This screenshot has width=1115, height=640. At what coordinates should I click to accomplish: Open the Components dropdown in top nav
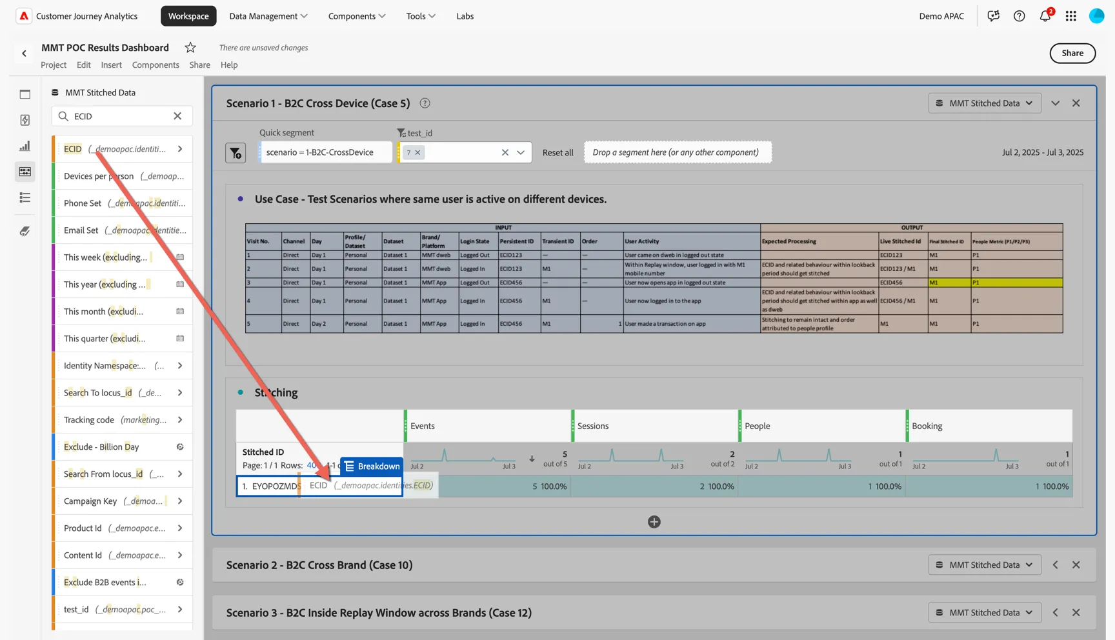[x=357, y=16]
